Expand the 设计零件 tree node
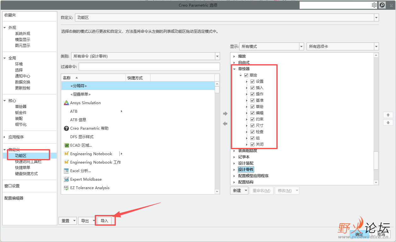 pos(234,170)
